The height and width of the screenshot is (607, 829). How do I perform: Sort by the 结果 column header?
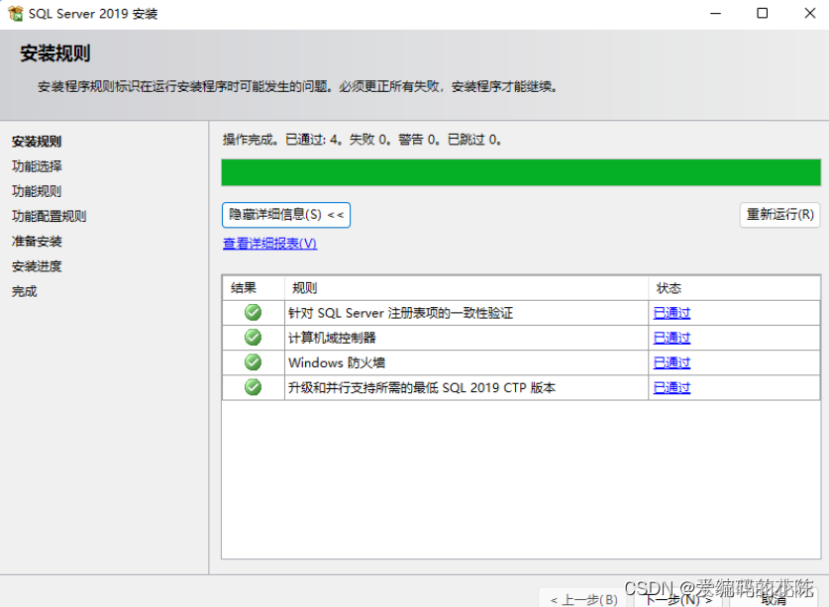[x=254, y=287]
